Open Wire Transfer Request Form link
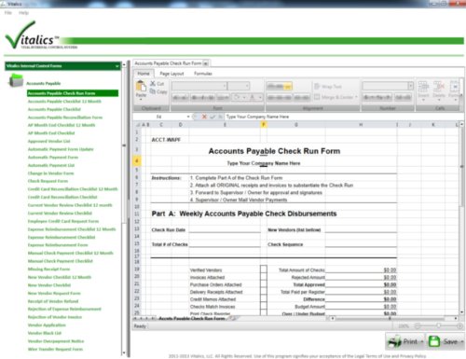This screenshot has width=466, height=359. point(55,349)
